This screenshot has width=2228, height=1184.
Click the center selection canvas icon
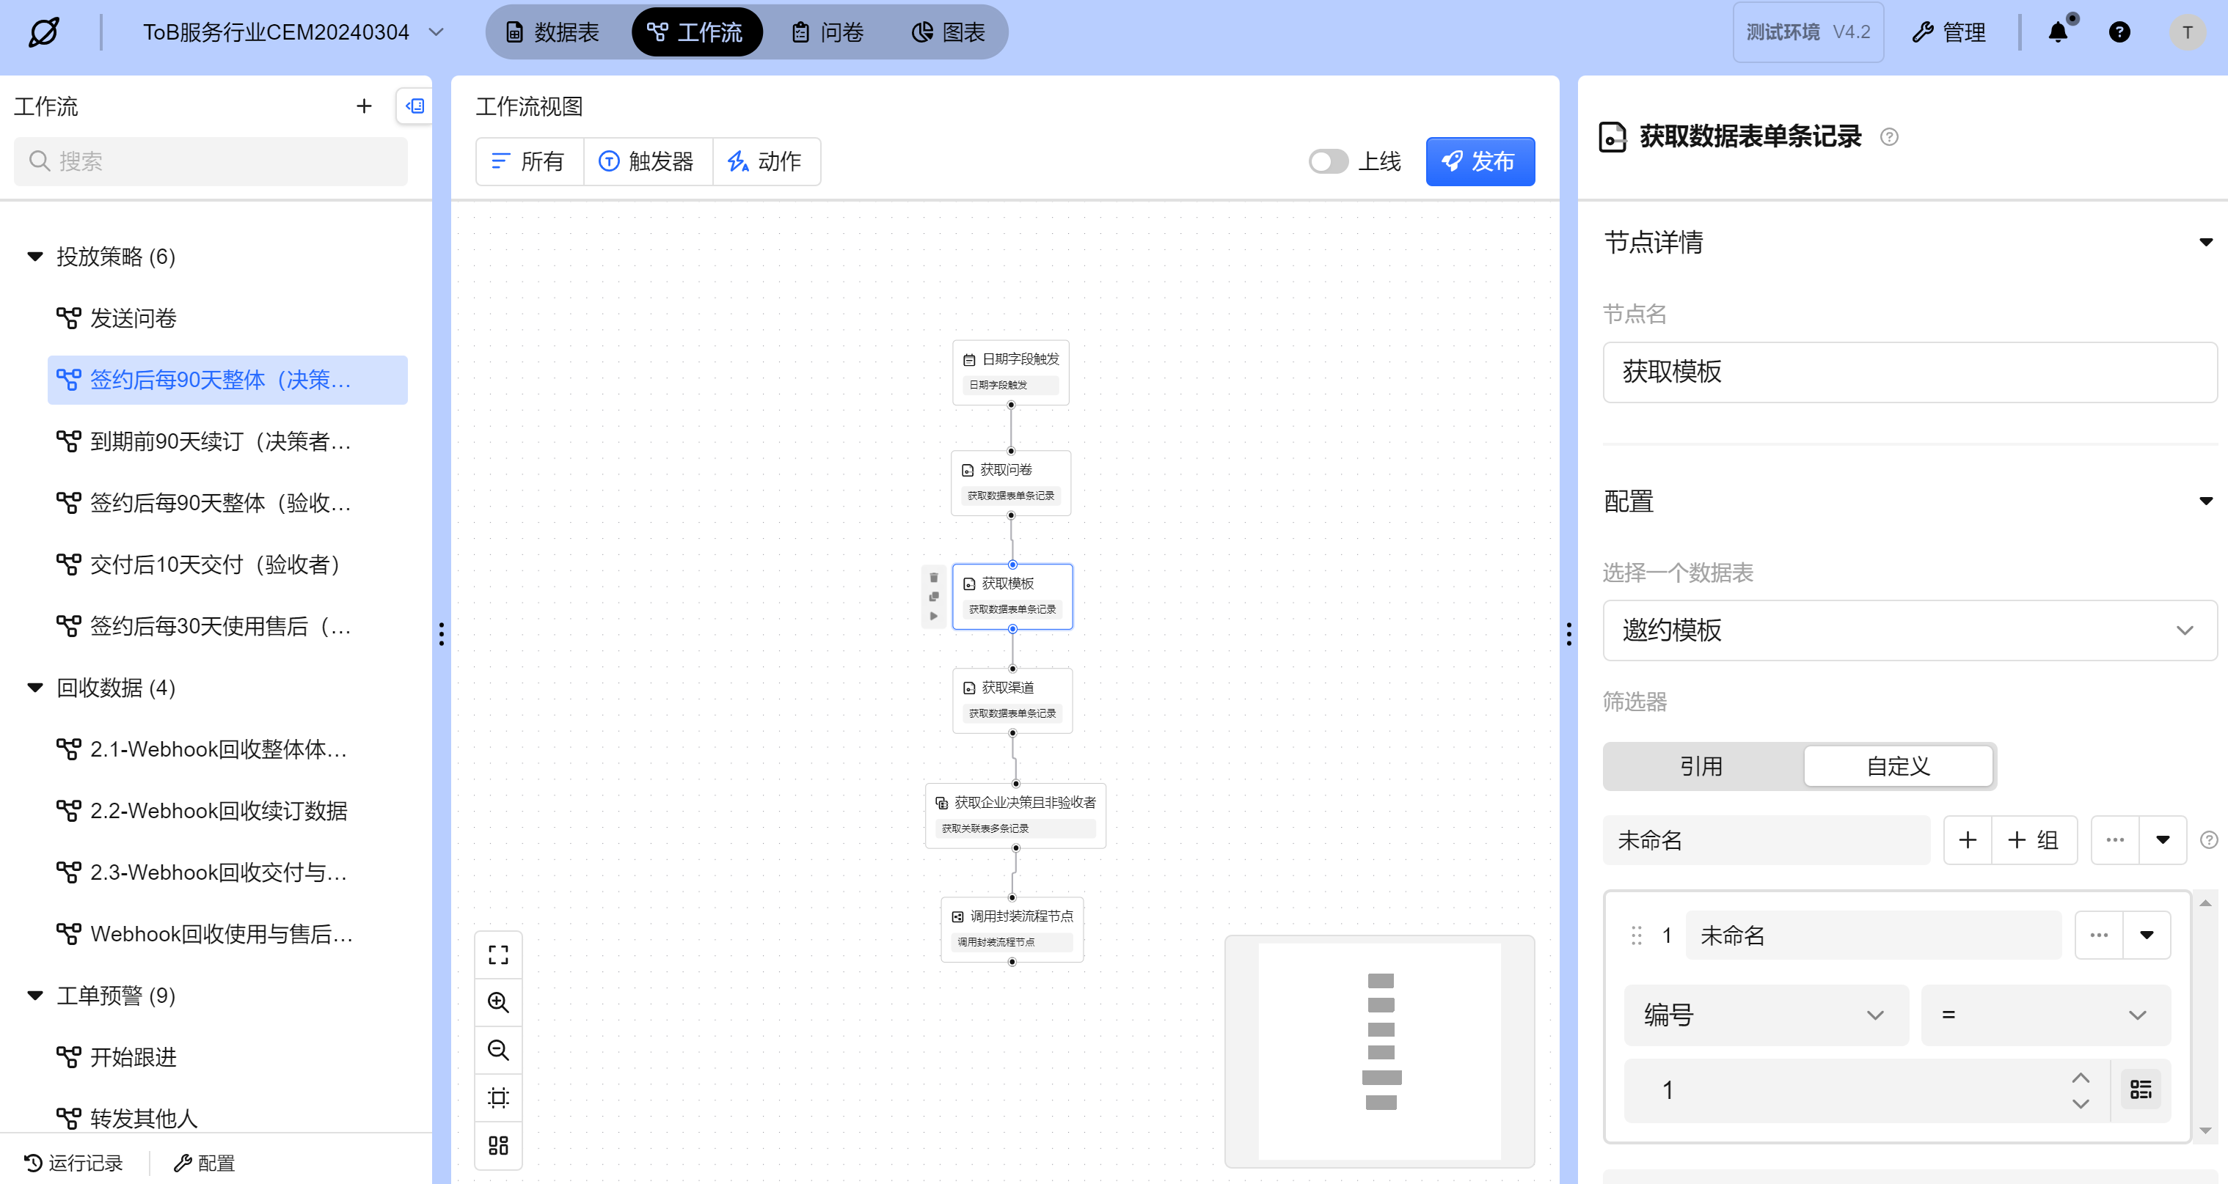point(498,1097)
